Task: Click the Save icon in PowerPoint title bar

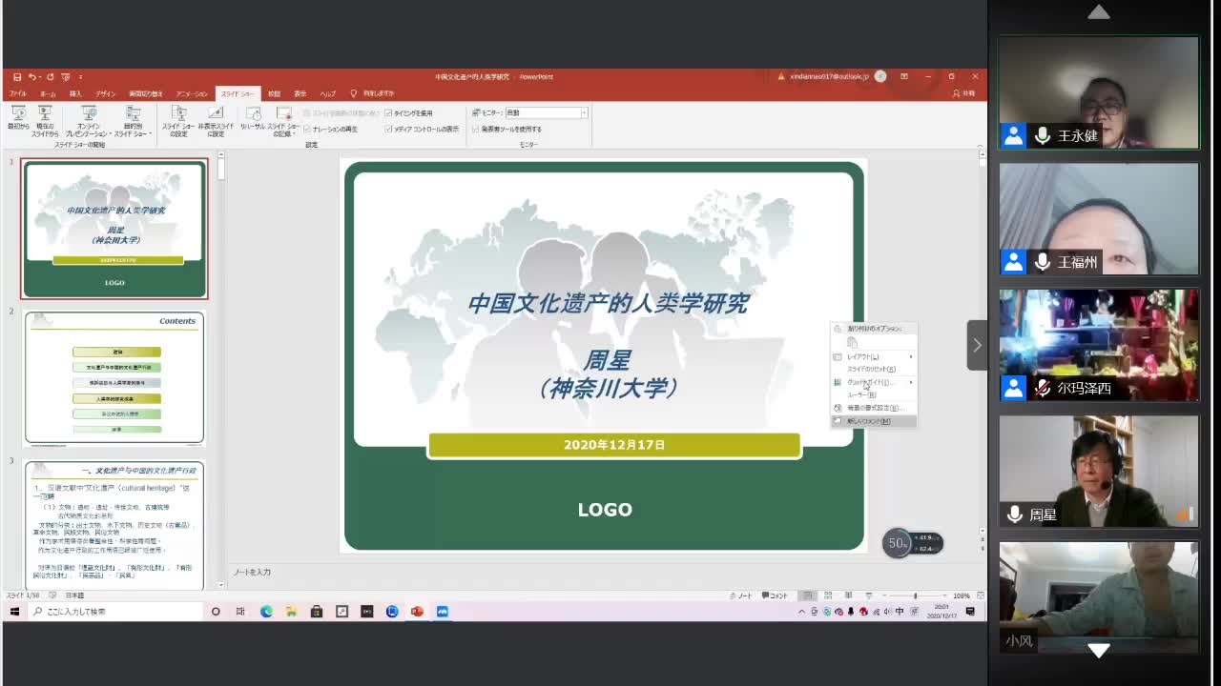Action: pos(17,77)
